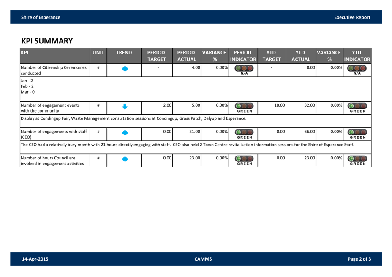Screen dimensions: 392x277
Task: Click the Shire of Esperance header title
Action: (x=41, y=17)
